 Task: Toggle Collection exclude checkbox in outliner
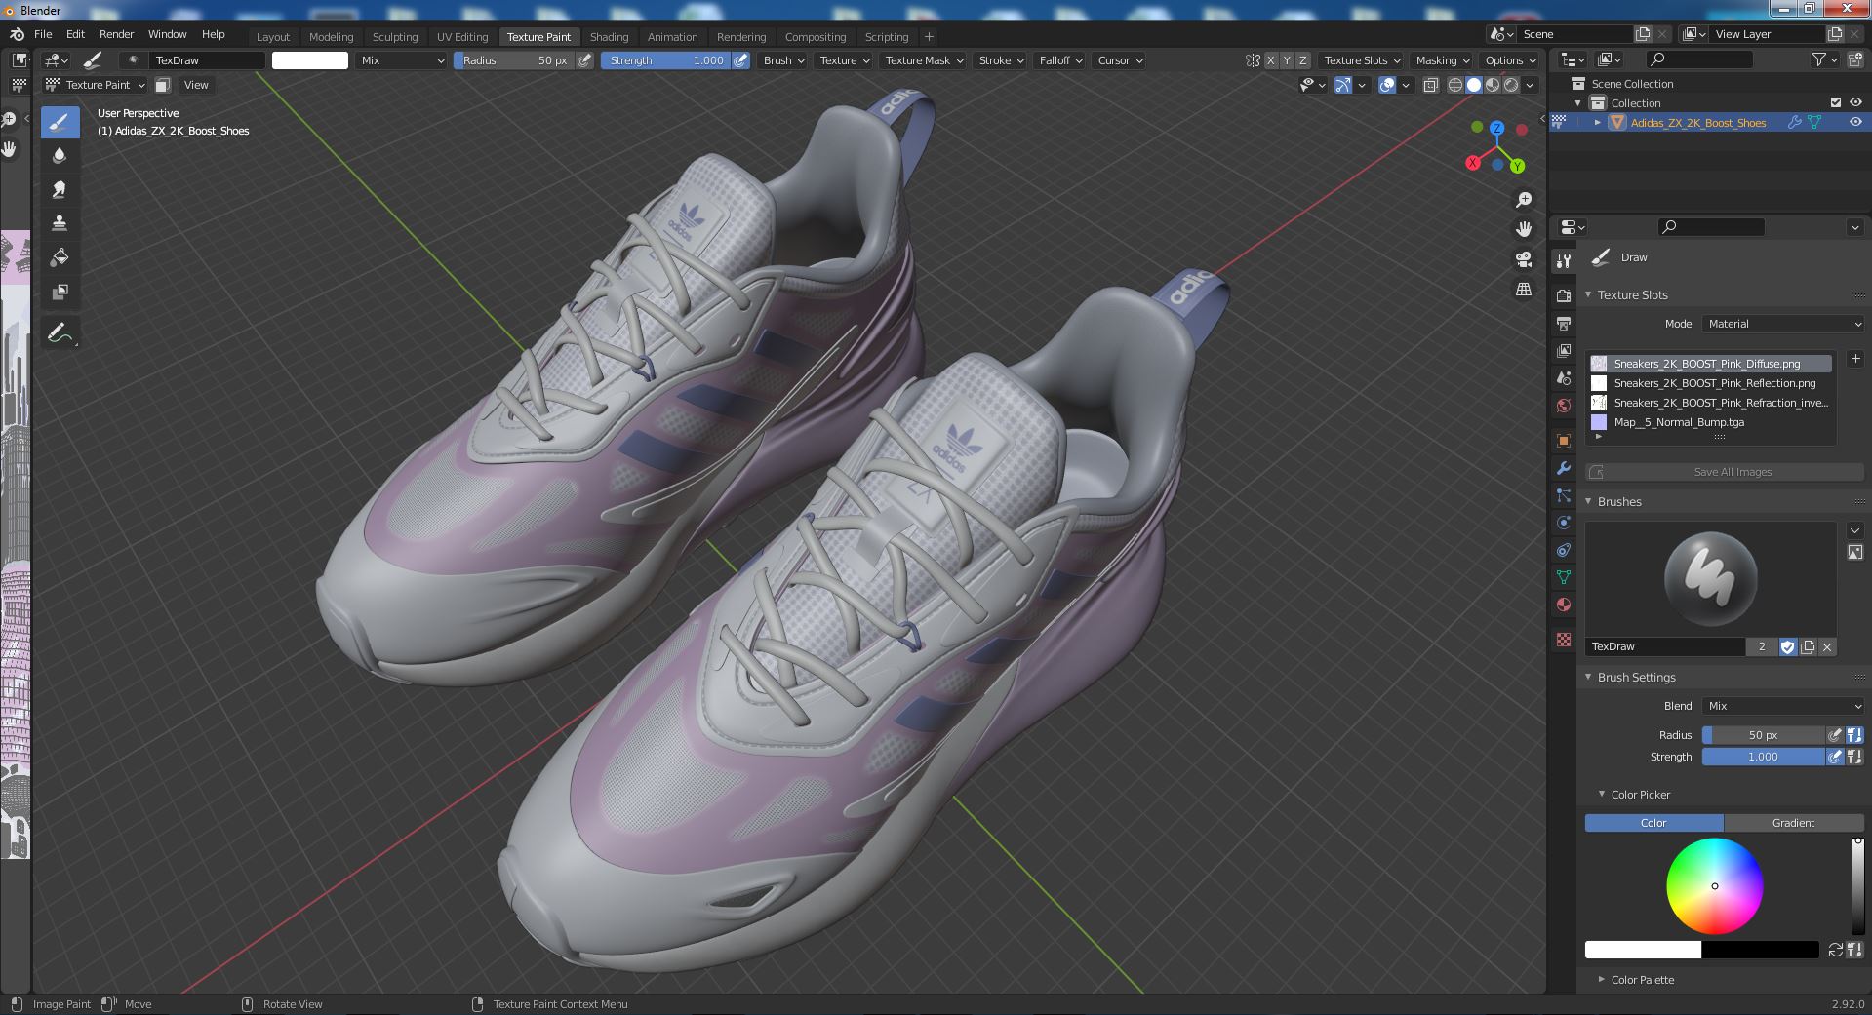tap(1836, 102)
